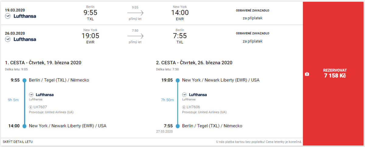Viewport: 365px width, 147px height.
Task: Select the outbound 'za příplatek' baggage text
Action: 252,18
